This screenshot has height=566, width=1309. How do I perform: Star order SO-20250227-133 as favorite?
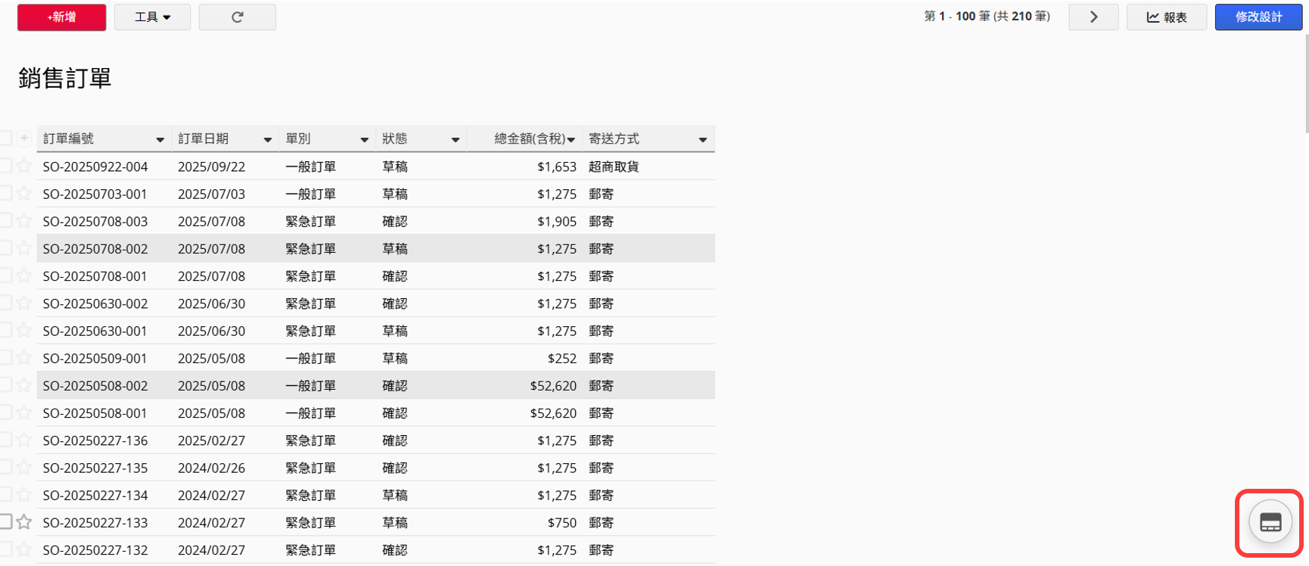pyautogui.click(x=24, y=522)
